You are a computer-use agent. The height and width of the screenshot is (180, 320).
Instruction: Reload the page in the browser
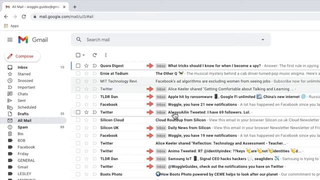coord(24,16)
